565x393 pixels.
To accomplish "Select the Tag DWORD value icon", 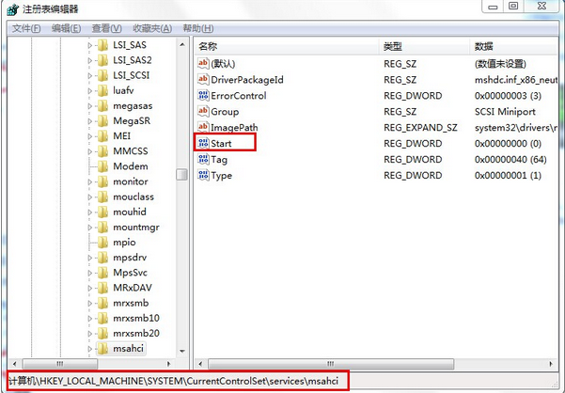I will coord(202,160).
